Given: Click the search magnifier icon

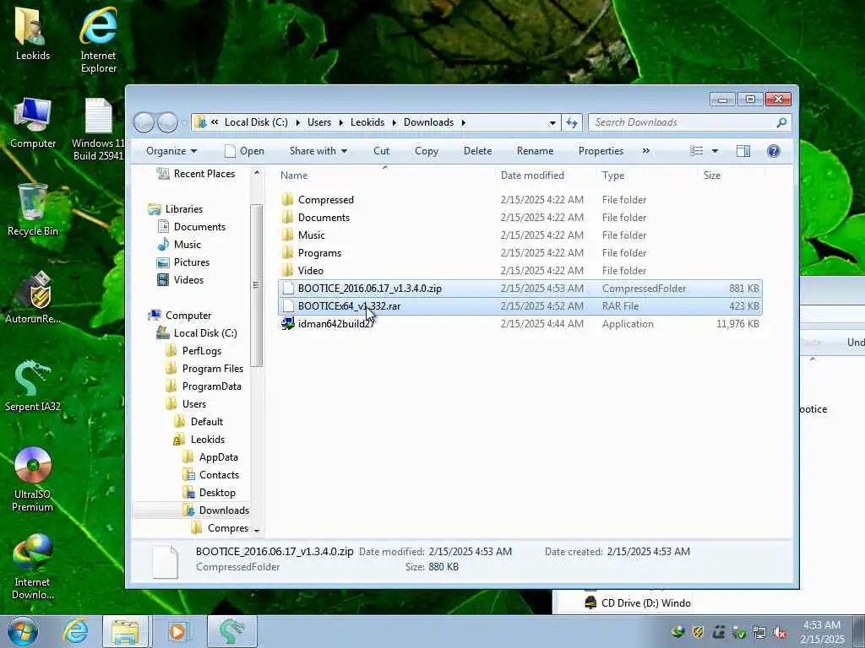Looking at the screenshot, I should 781,122.
